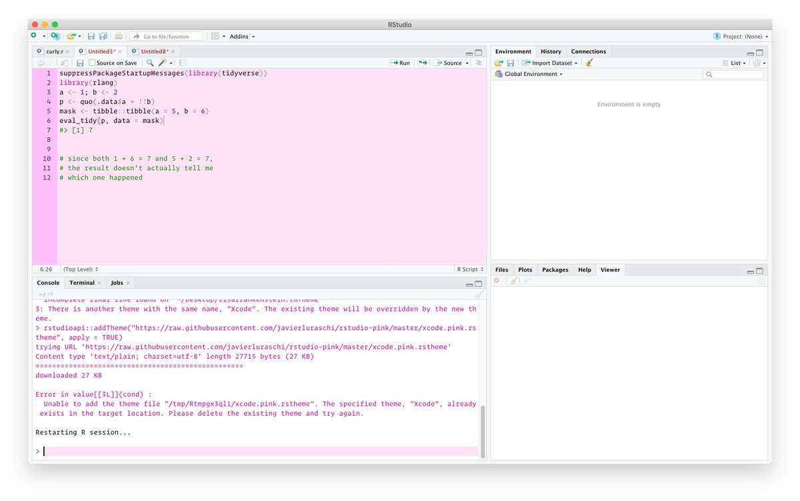This screenshot has width=800, height=501.
Task: Save the current document from main toolbar
Action: 92,36
